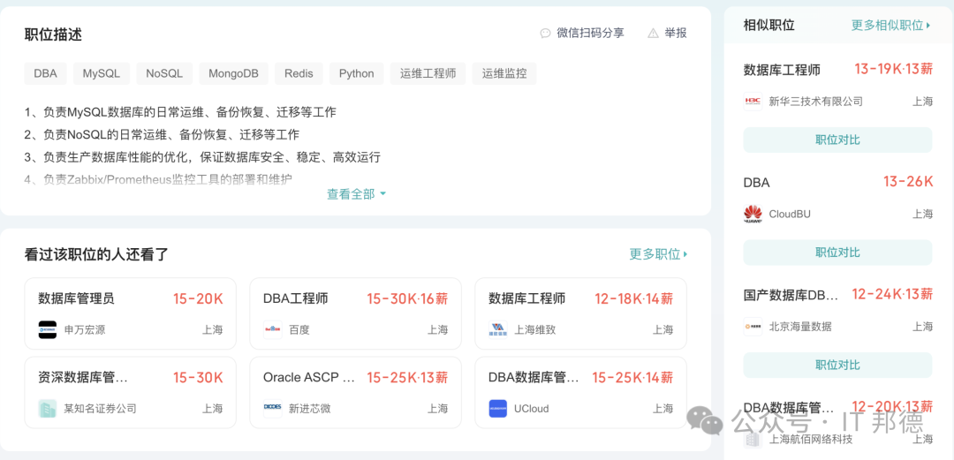954x460 pixels.
Task: Select the 运维工程师 tag
Action: coord(428,73)
